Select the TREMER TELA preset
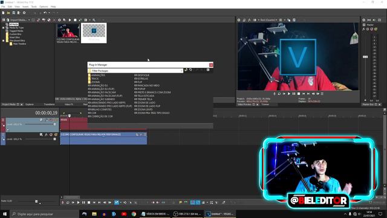Viewport: 387px width, 218px height. [x=146, y=99]
